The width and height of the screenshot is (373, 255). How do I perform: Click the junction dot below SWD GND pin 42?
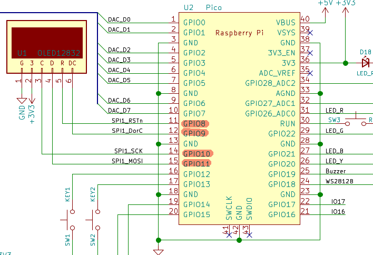pos(239,240)
